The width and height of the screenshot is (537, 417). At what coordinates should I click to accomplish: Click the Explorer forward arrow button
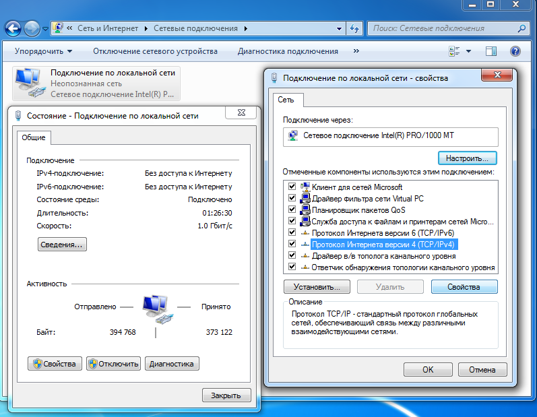(32, 28)
